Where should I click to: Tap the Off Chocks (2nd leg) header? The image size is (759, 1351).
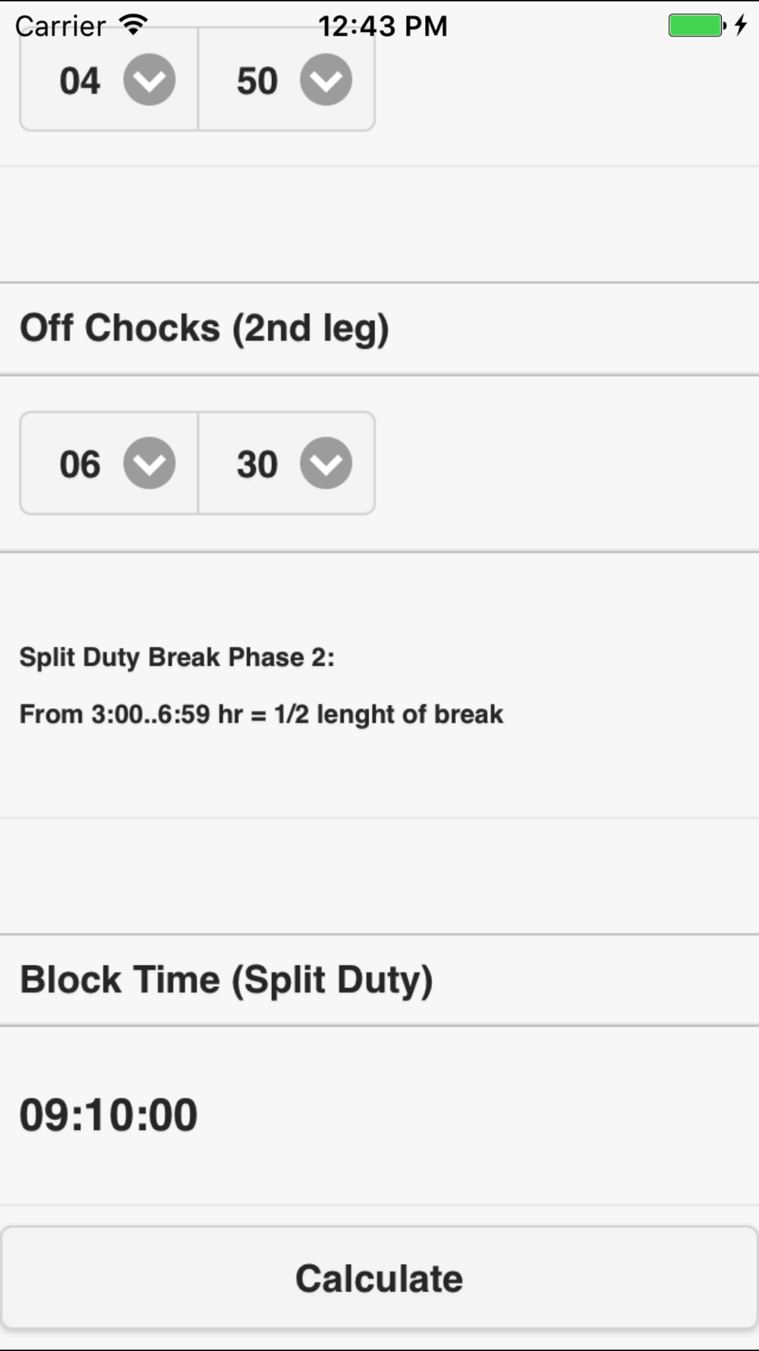pos(204,328)
